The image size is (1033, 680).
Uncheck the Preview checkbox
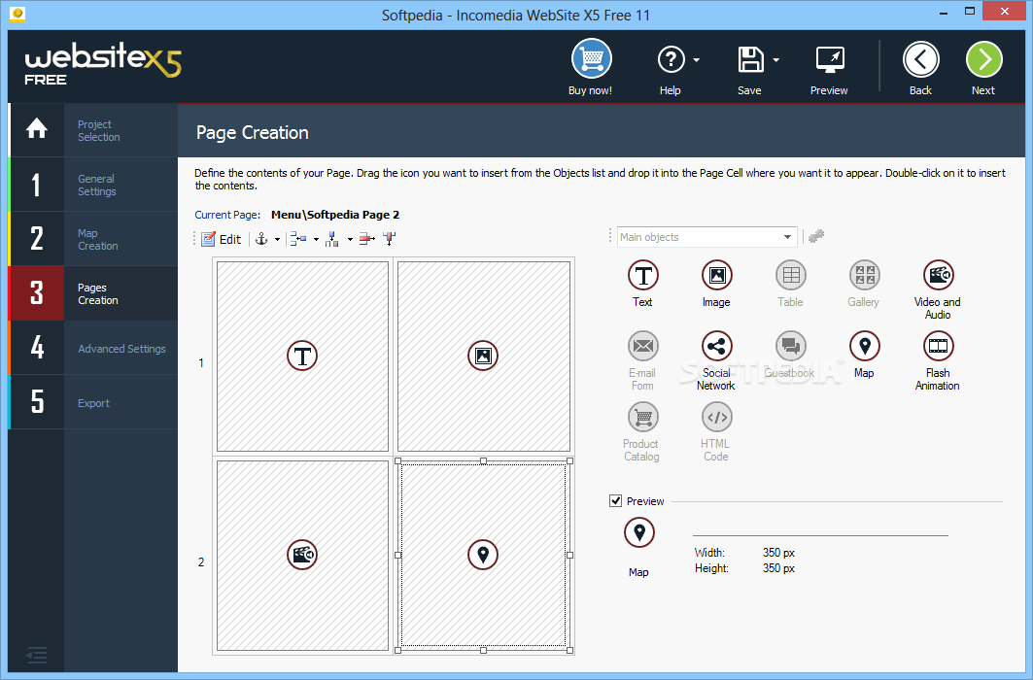615,501
